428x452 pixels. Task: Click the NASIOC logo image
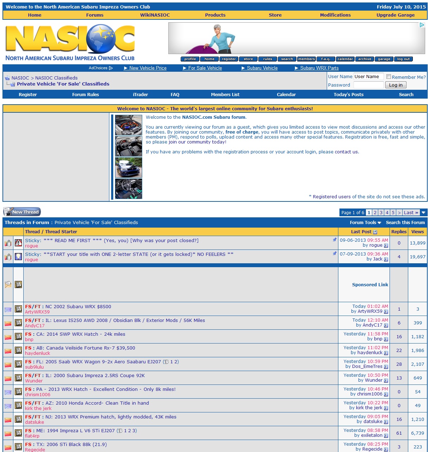tap(70, 42)
